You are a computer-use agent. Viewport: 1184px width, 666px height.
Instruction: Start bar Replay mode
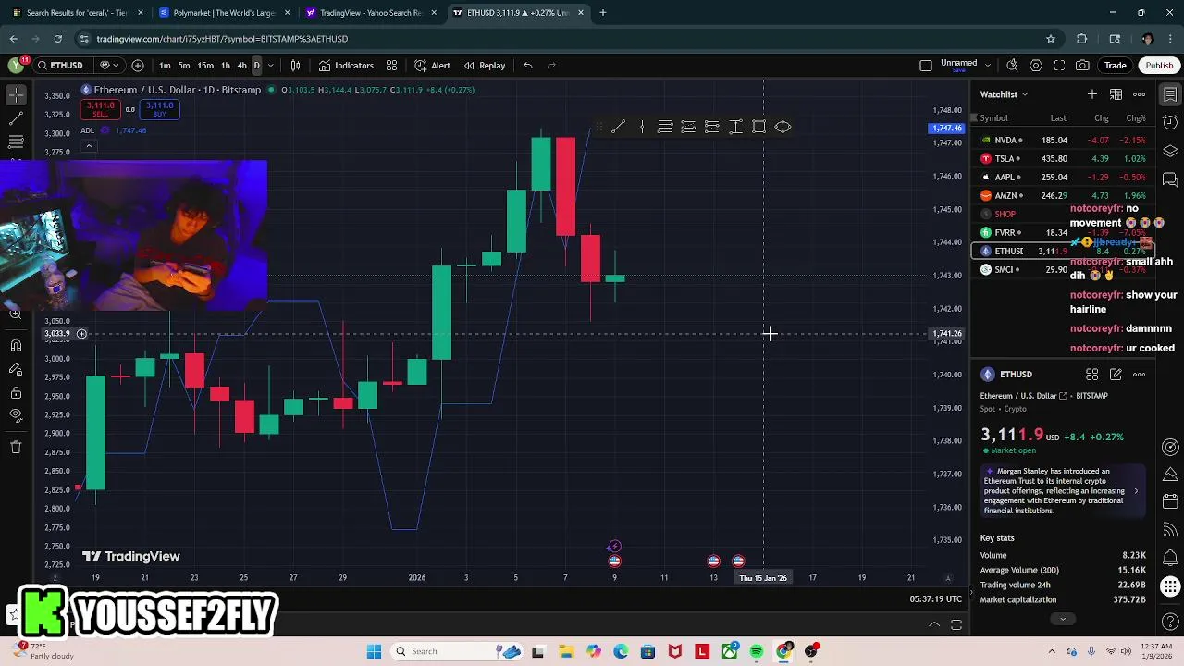click(485, 66)
